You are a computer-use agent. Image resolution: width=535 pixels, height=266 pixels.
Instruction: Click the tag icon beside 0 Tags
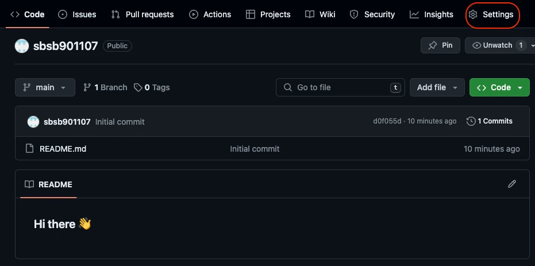pyautogui.click(x=138, y=88)
